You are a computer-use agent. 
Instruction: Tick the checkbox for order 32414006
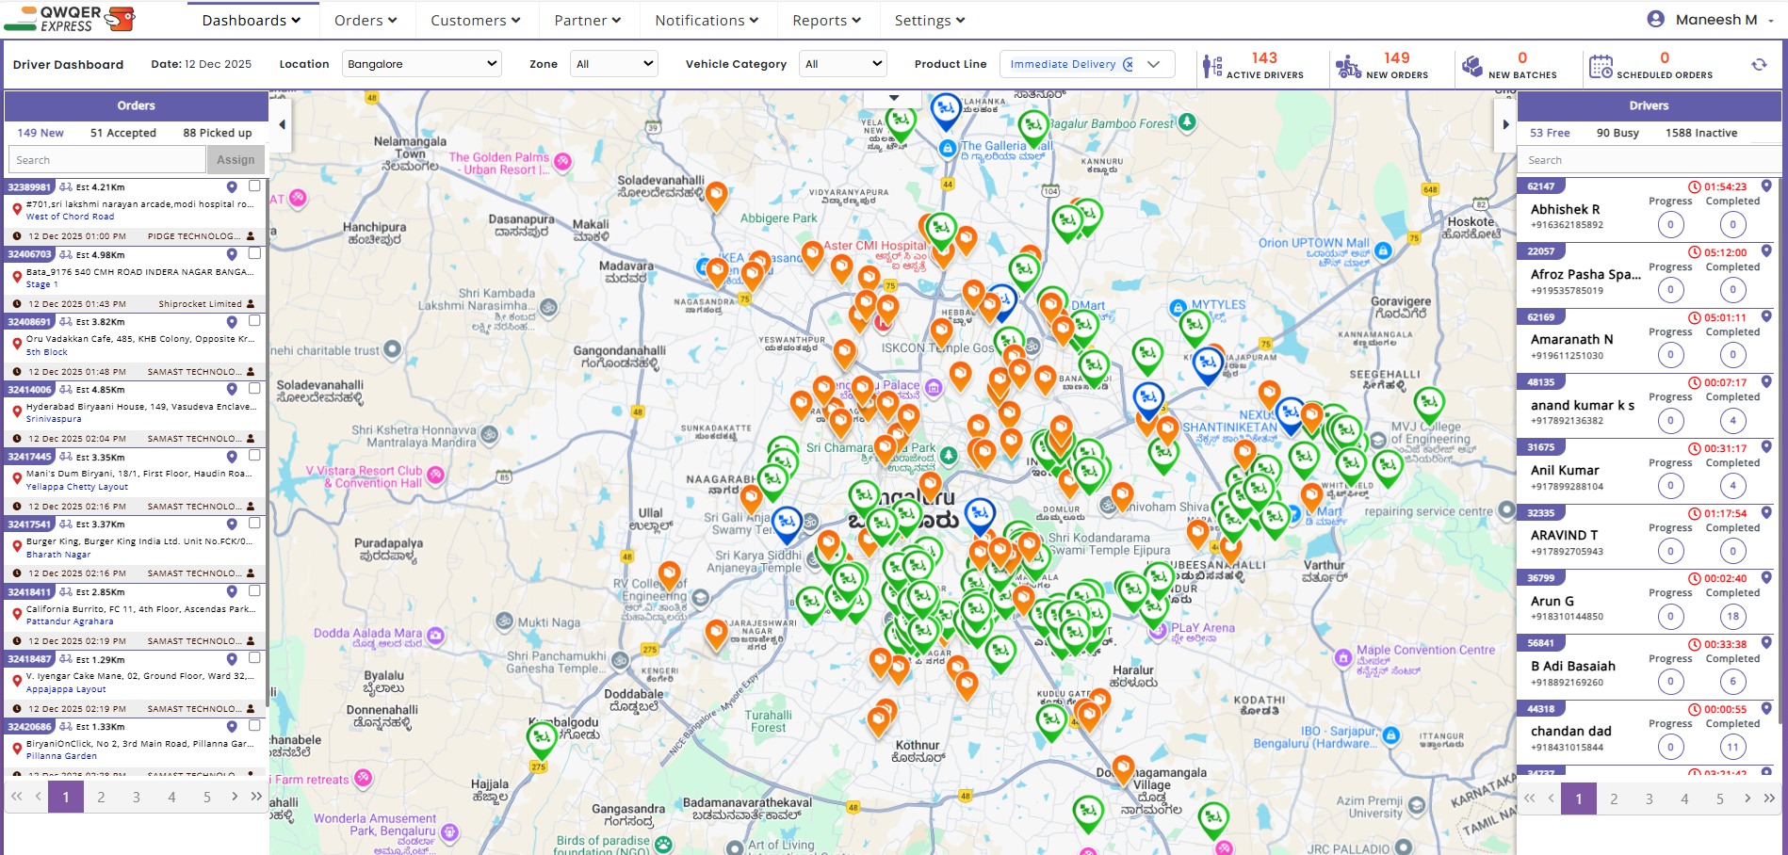point(254,388)
